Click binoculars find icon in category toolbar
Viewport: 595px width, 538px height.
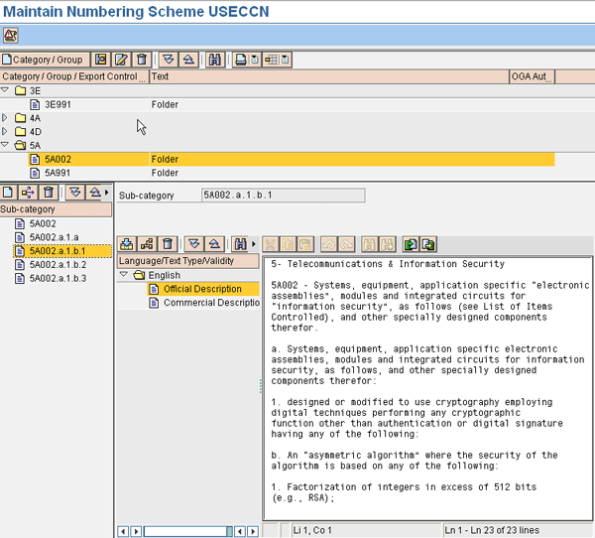tap(215, 61)
